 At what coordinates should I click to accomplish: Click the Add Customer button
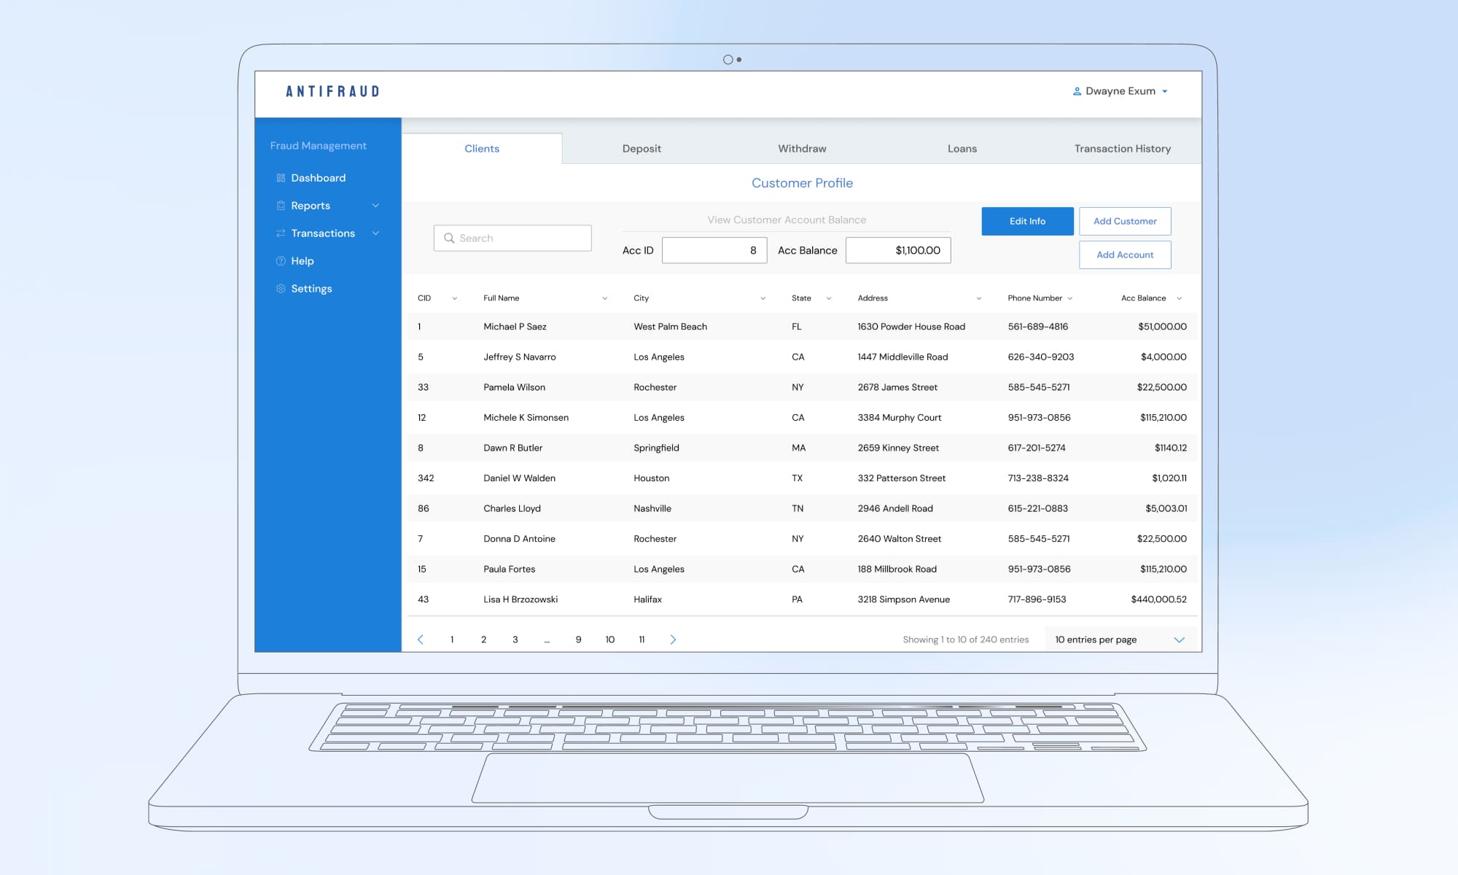click(x=1125, y=221)
